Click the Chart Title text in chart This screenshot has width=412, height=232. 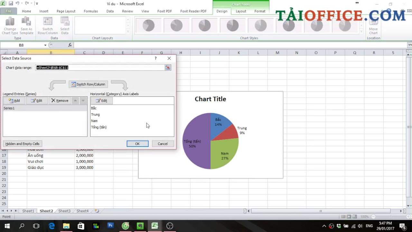click(211, 99)
